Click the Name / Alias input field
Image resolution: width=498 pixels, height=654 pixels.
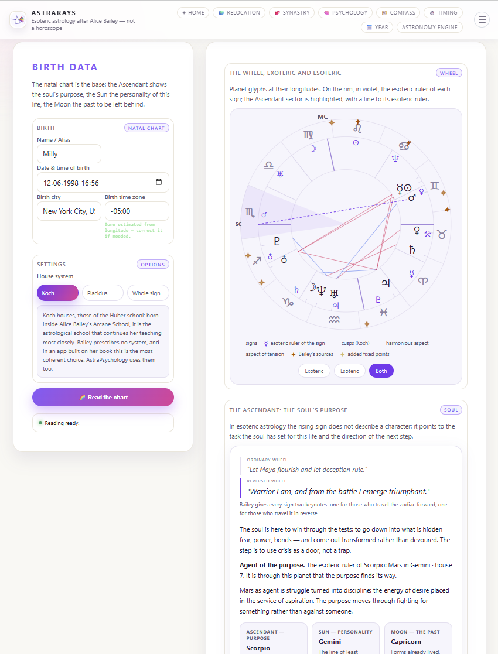(x=69, y=154)
